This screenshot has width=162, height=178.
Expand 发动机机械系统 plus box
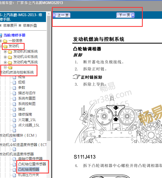coord(5,52)
